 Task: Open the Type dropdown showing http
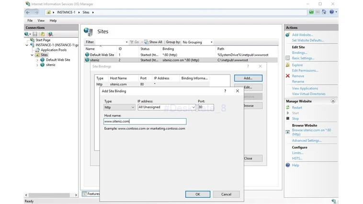tap(119, 107)
